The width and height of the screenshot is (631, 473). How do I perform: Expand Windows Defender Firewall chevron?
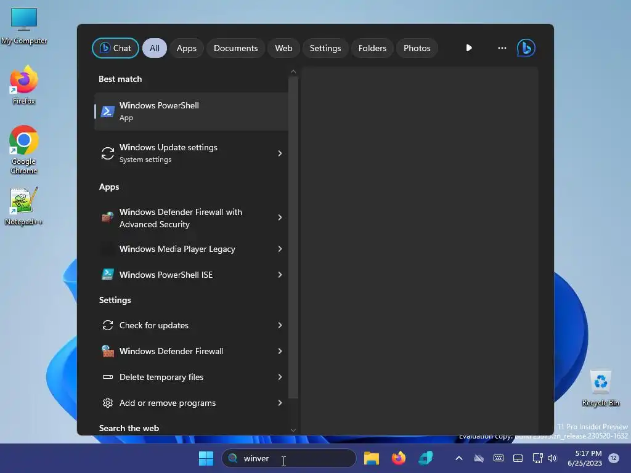coord(280,351)
